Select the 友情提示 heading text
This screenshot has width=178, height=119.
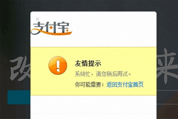click(x=88, y=63)
